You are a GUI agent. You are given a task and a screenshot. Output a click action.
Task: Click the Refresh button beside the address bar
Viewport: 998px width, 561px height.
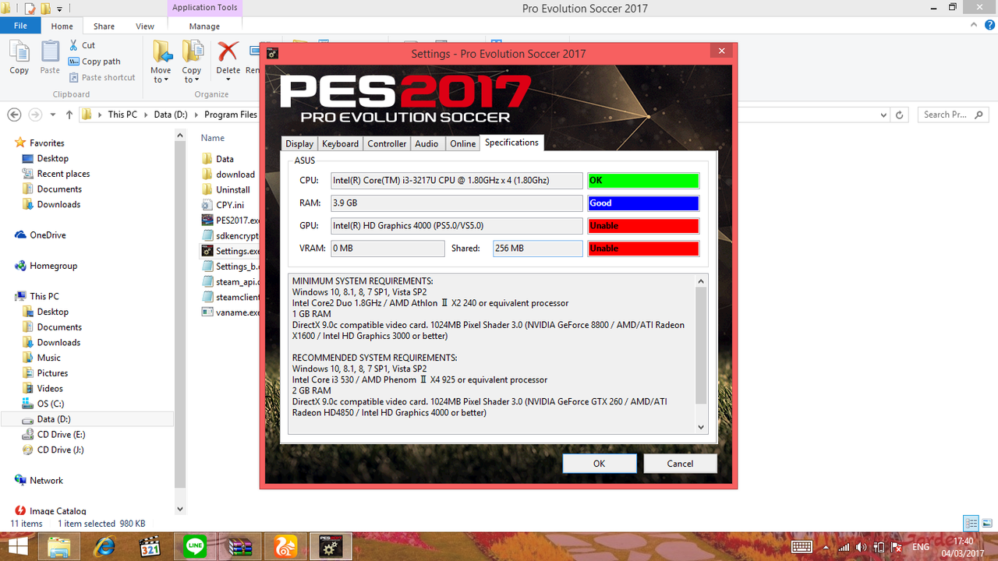point(899,115)
